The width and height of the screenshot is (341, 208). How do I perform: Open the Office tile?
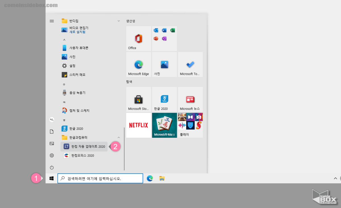coord(139,39)
